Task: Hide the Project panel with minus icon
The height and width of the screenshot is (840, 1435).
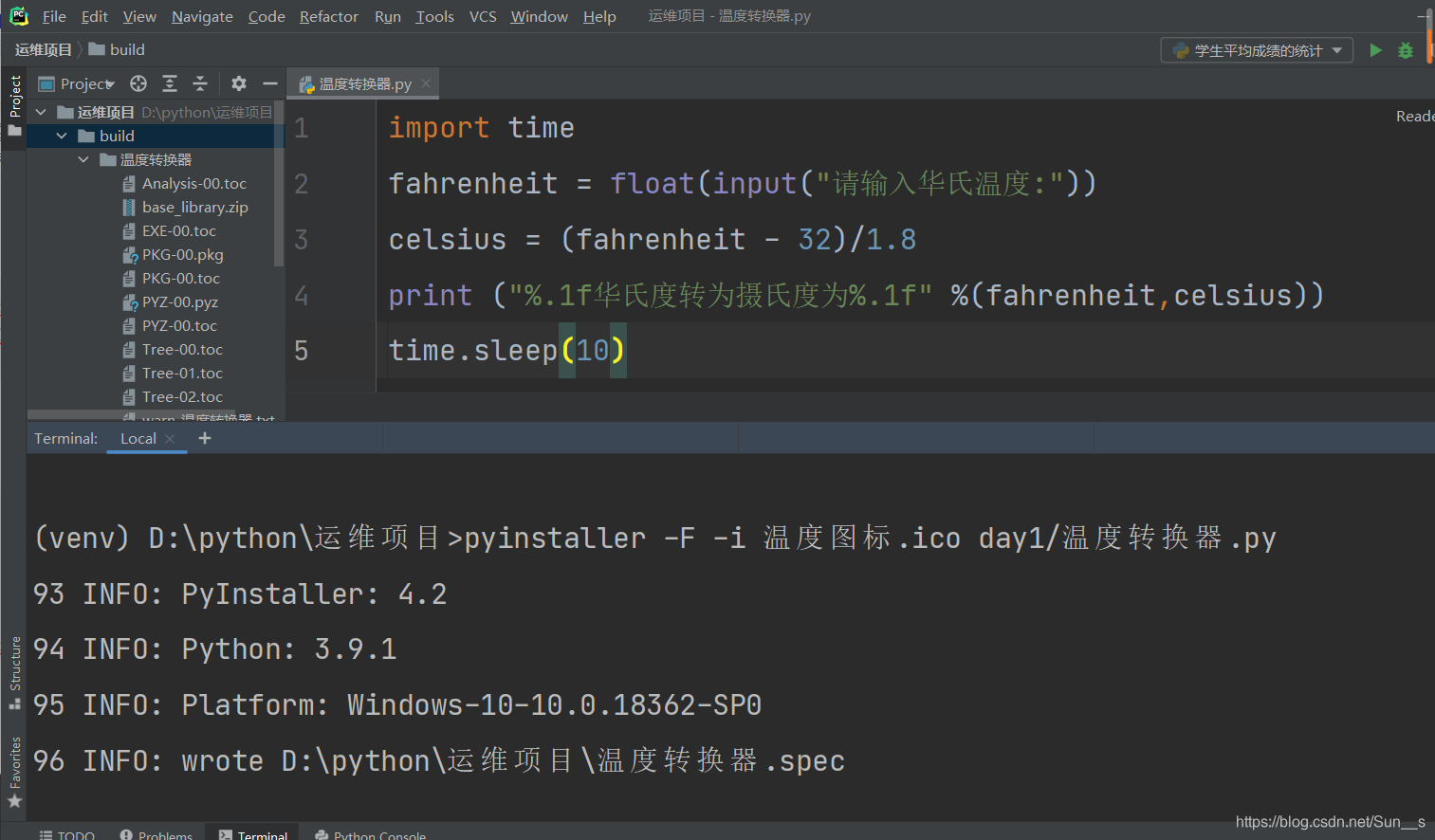Action: click(270, 83)
